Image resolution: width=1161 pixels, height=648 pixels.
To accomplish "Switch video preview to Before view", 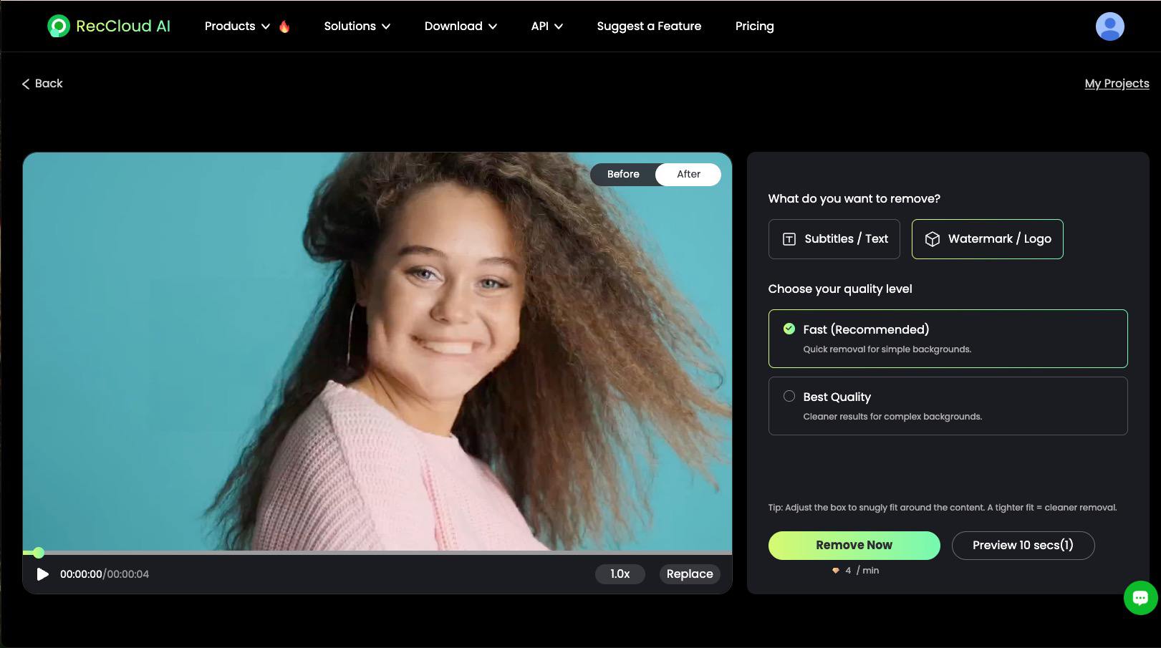I will (622, 174).
